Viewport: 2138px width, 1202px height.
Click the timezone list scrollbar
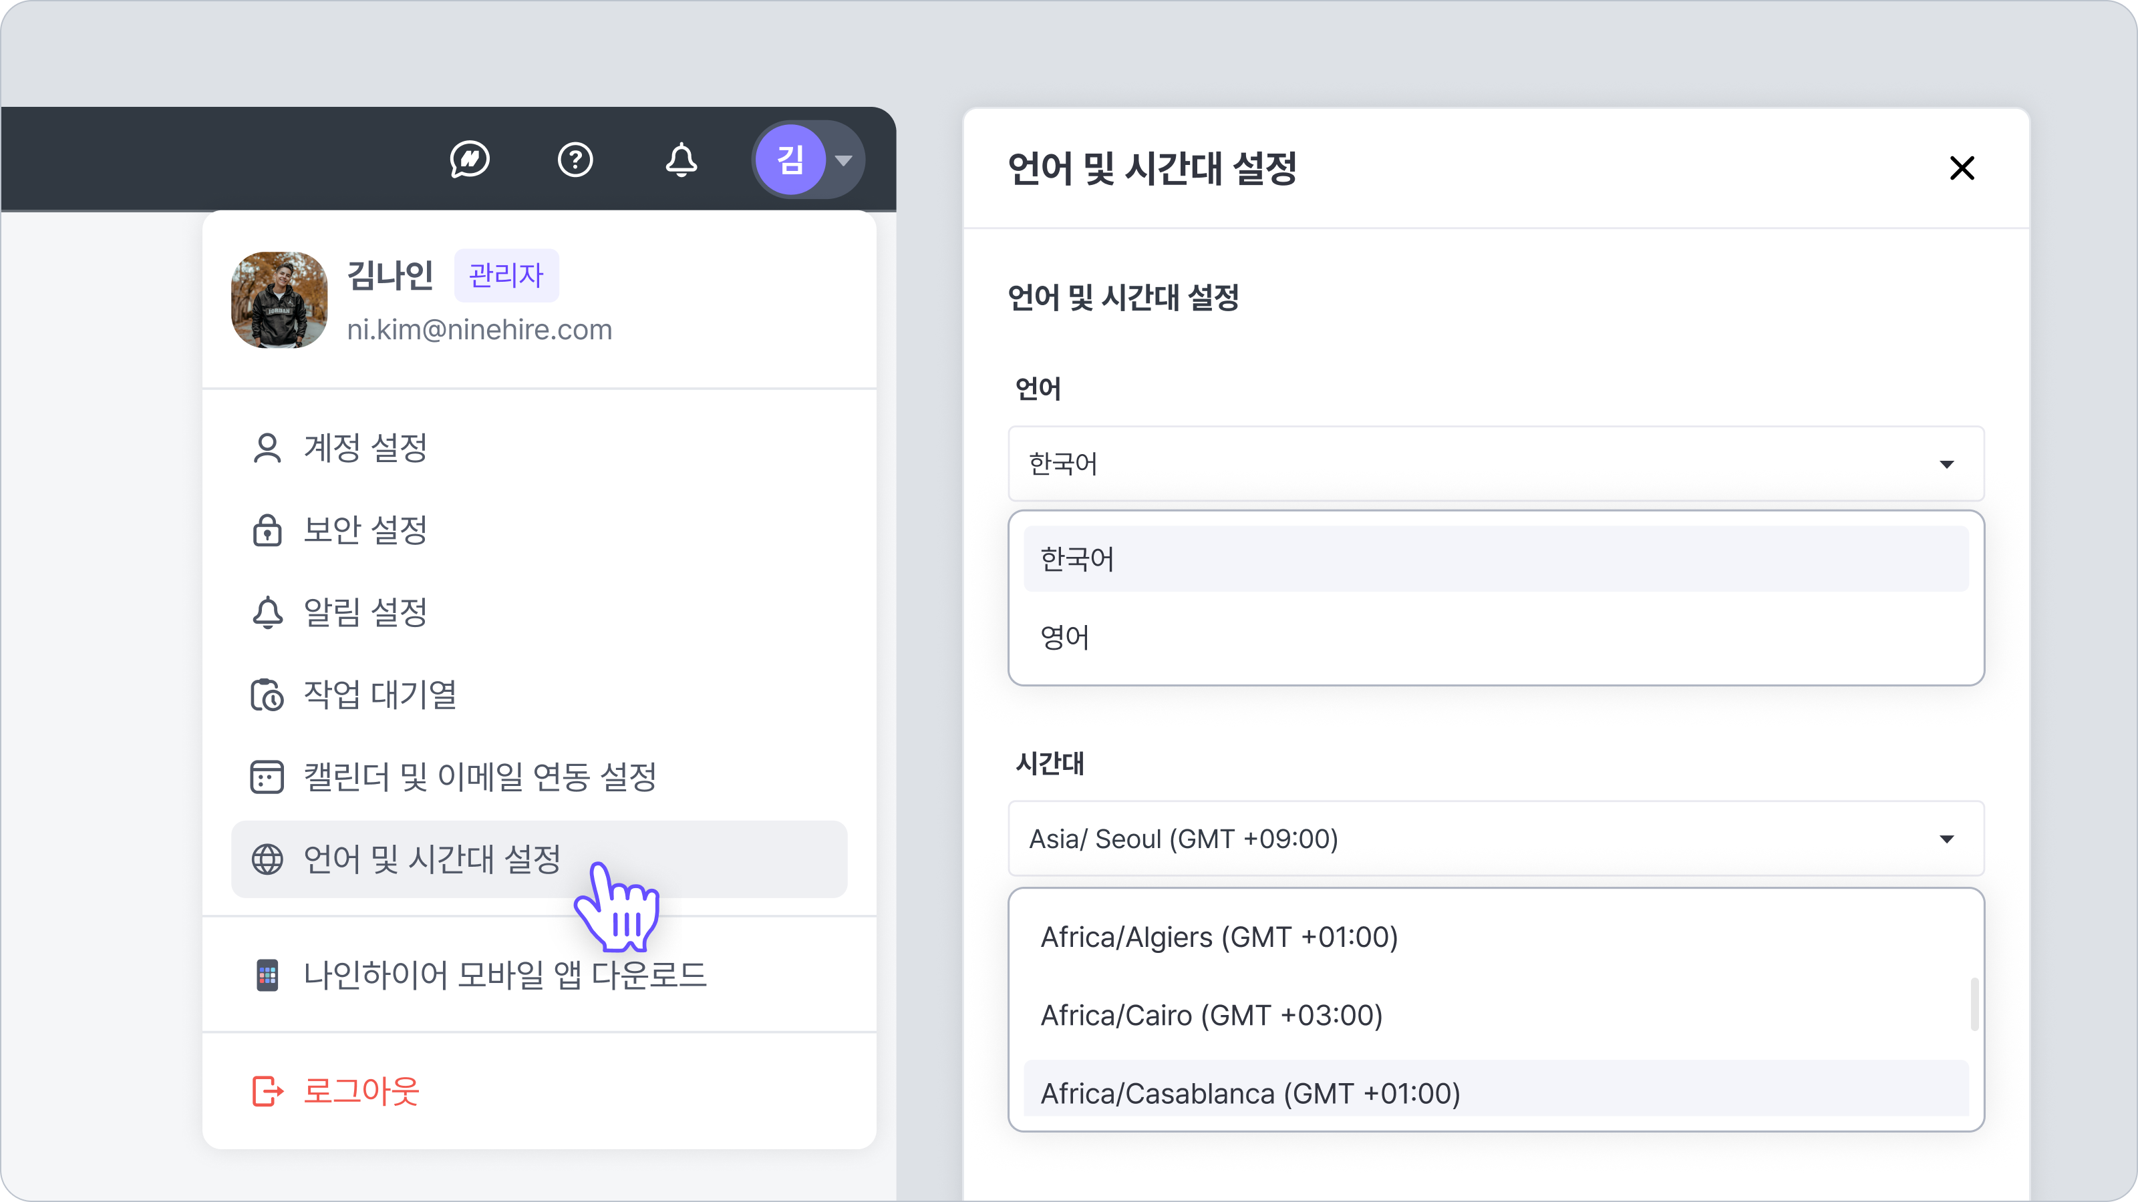coord(1974,1004)
